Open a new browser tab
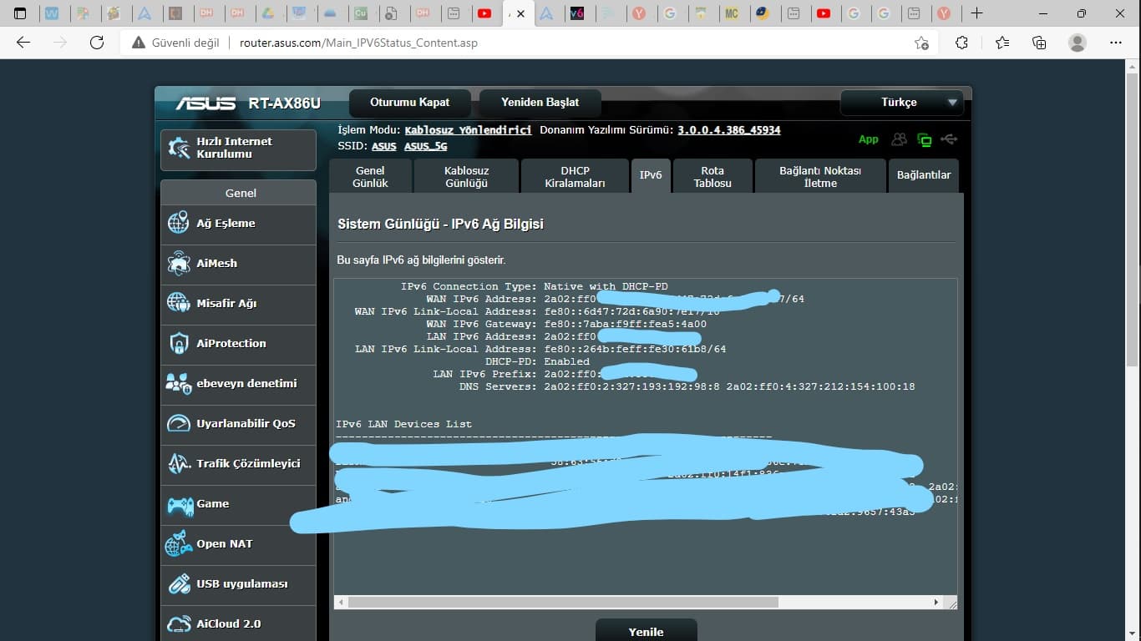The image size is (1141, 641). pos(976,13)
